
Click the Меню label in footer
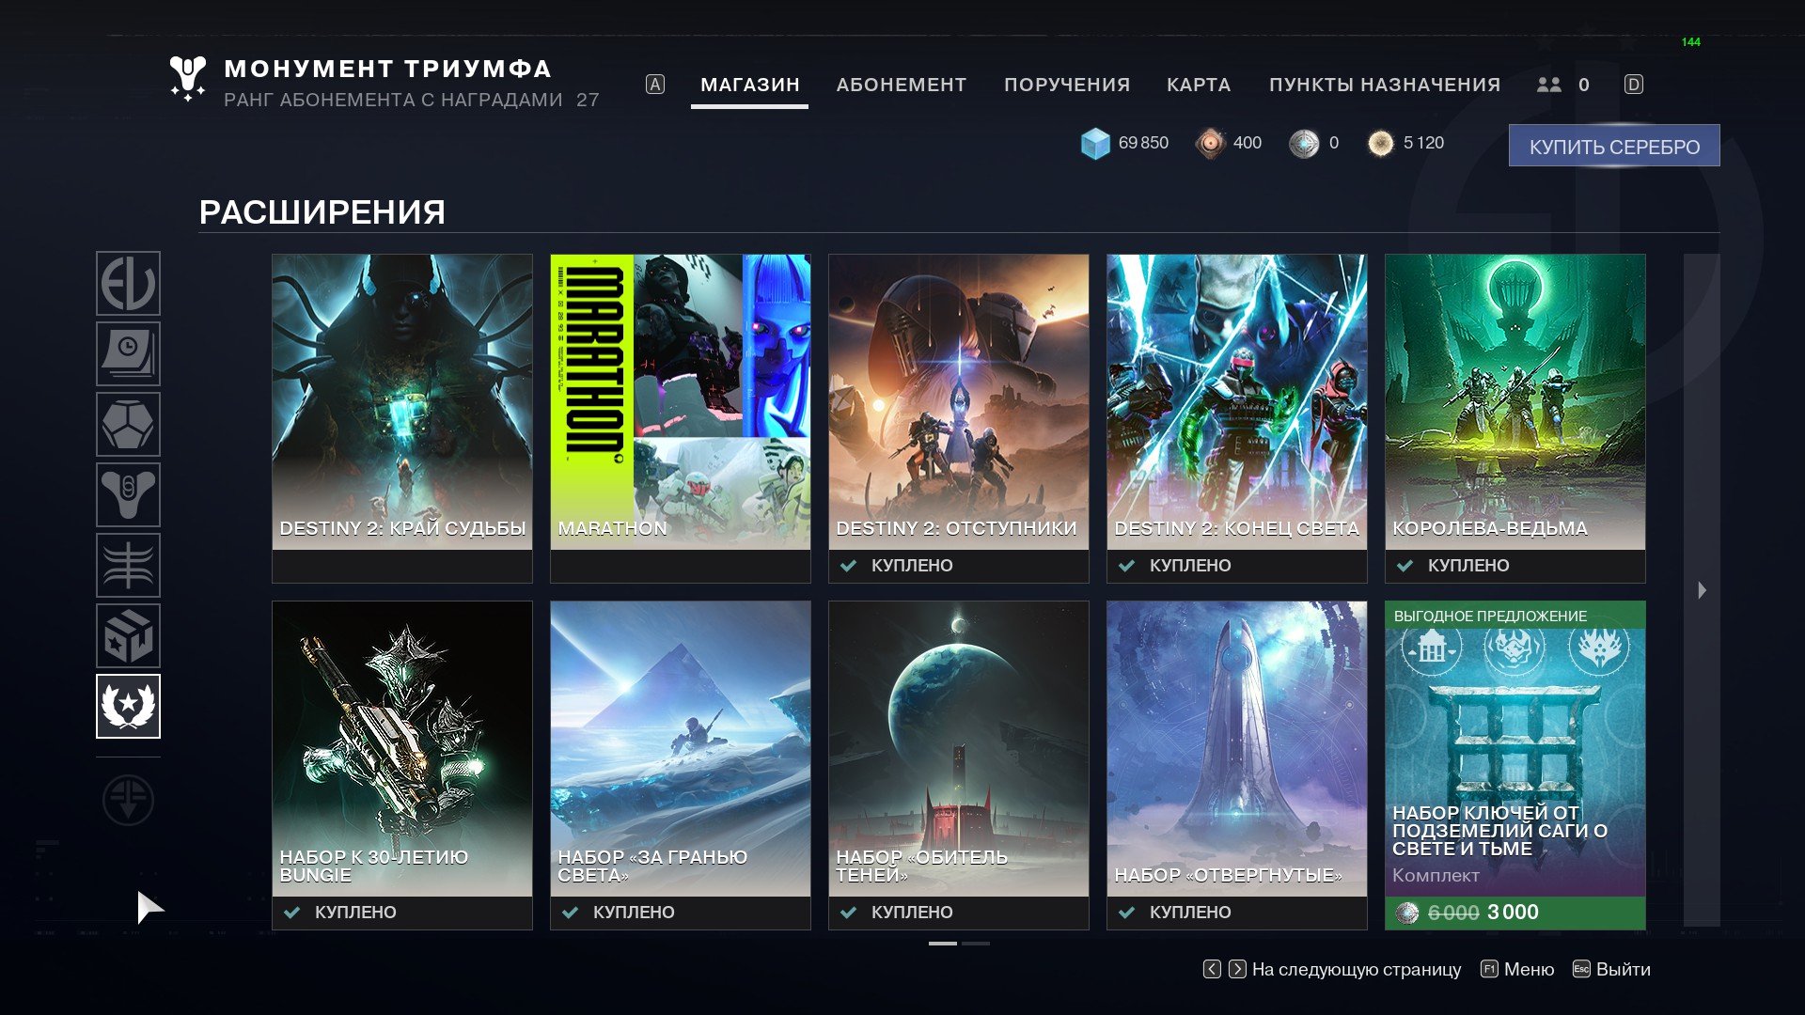(x=1529, y=969)
